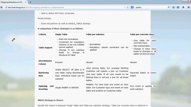
Task: Click the 'Disadvantage:' label
Action: pyautogui.click(x=44, y=18)
